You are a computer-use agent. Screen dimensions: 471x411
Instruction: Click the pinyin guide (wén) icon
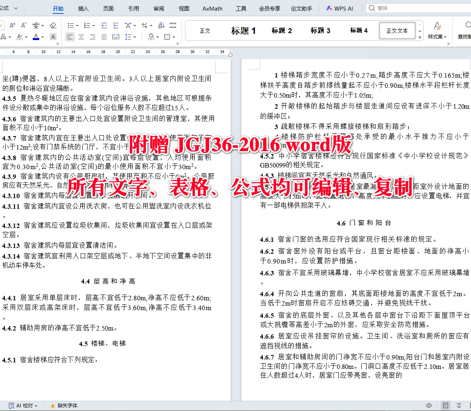point(36,25)
